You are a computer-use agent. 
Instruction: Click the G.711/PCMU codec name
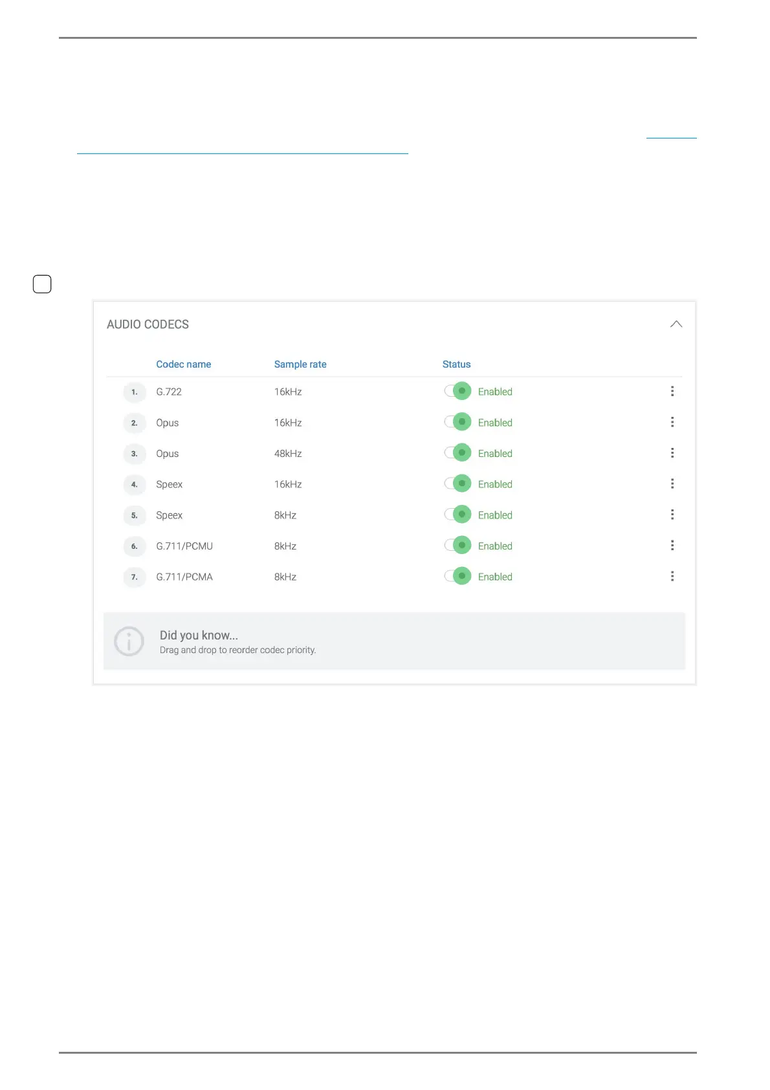[184, 546]
